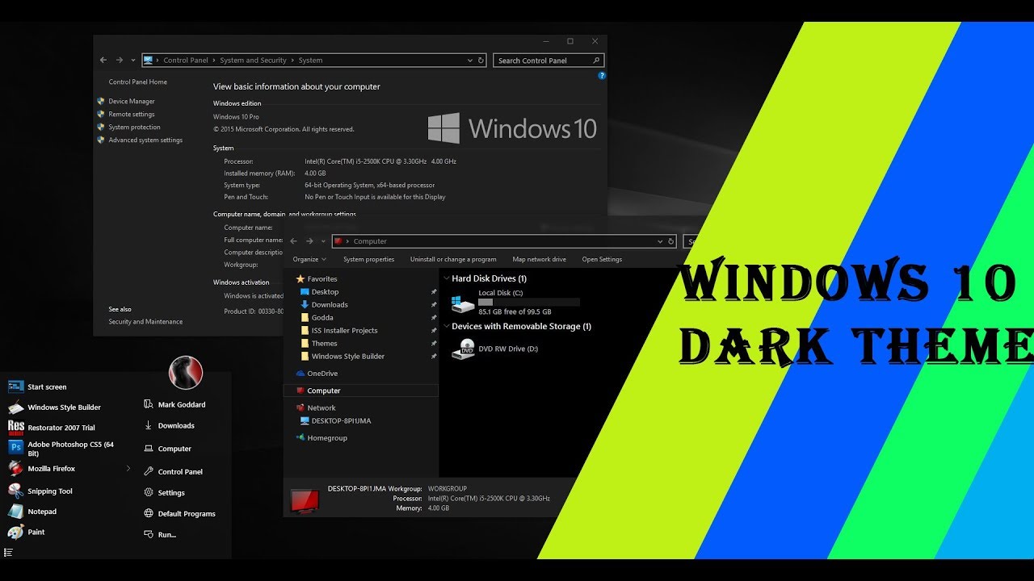Viewport: 1034px width, 581px height.
Task: Click the search magnifier in Control Panel
Action: (x=597, y=61)
